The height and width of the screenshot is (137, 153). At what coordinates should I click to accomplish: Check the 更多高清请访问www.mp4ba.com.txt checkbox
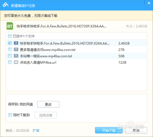10,50
